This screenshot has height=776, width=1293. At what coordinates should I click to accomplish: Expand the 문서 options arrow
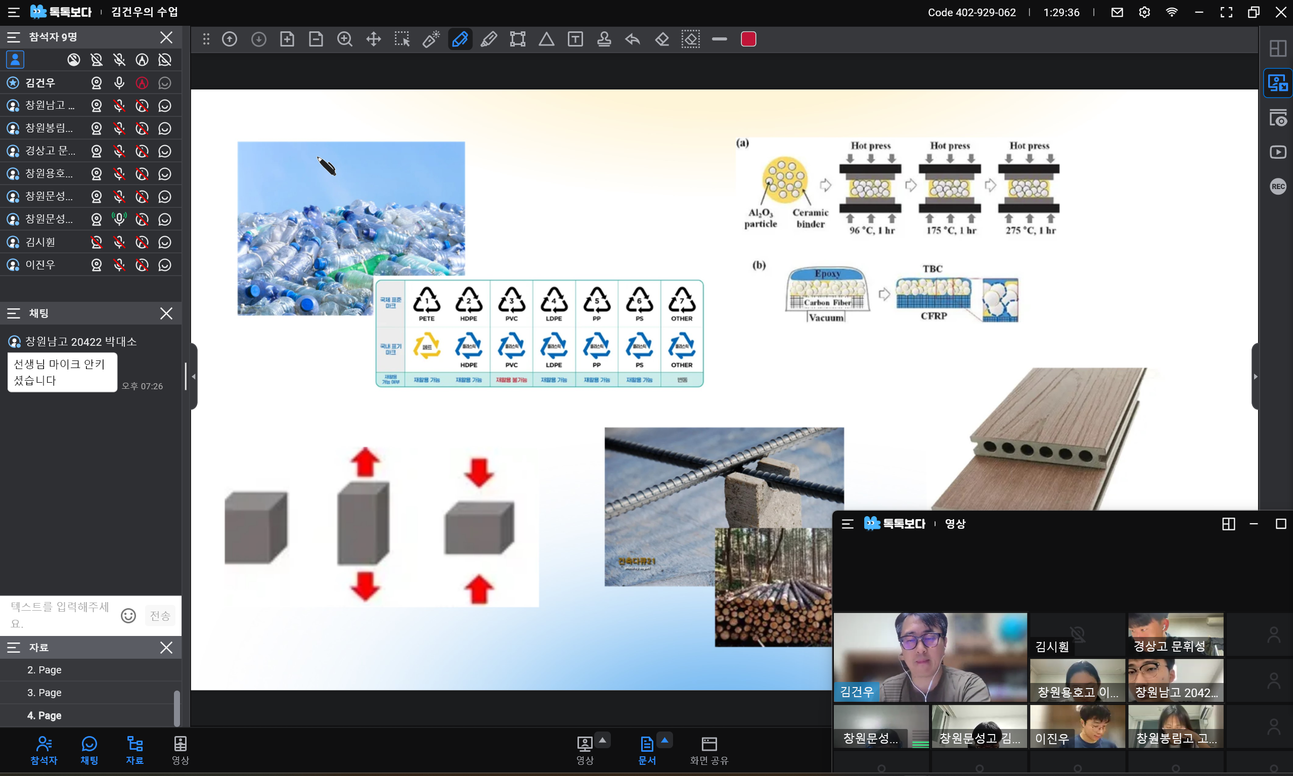click(664, 740)
